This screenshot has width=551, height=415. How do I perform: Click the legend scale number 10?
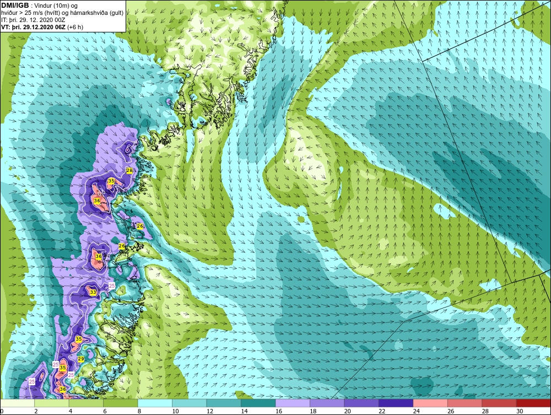(175, 411)
